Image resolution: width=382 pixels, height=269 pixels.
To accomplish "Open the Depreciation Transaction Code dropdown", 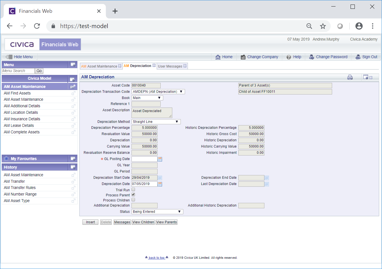I will click(x=158, y=92).
